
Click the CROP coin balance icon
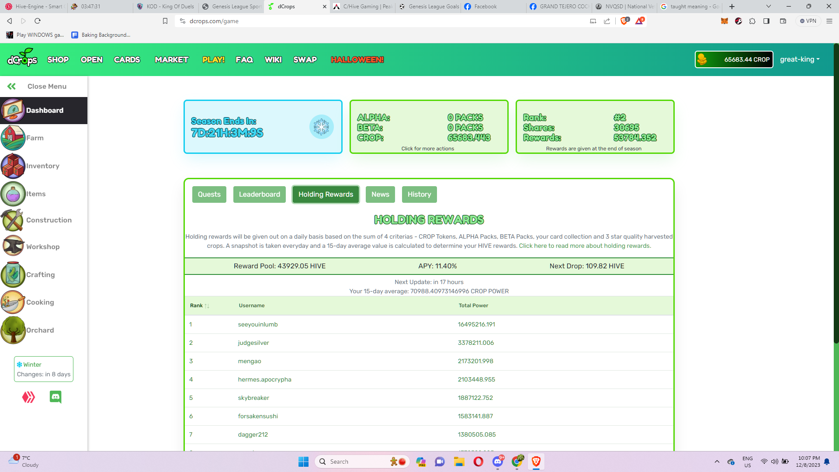pos(702,59)
